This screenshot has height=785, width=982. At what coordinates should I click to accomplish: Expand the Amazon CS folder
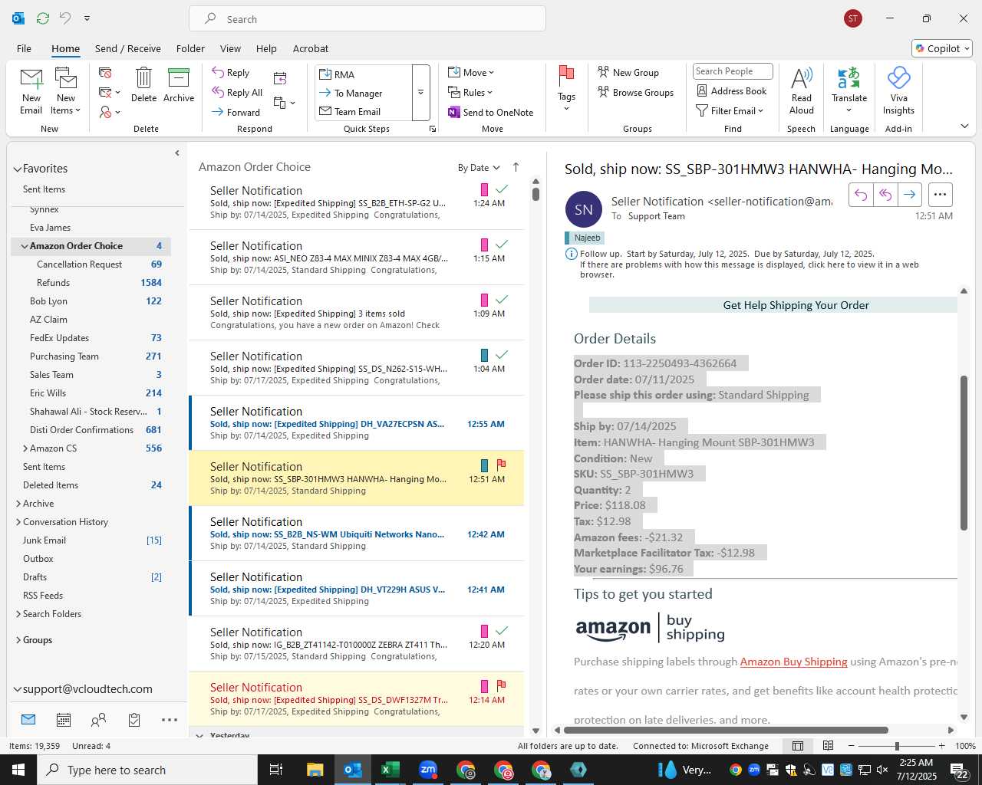coord(25,448)
